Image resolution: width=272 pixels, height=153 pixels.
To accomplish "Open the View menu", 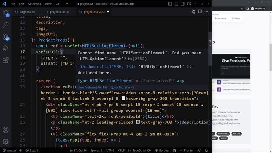I will click(48, 4).
